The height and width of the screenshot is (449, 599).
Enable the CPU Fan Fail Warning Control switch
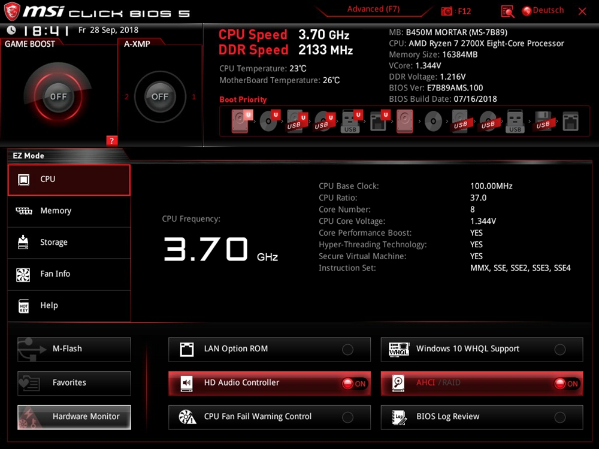347,417
